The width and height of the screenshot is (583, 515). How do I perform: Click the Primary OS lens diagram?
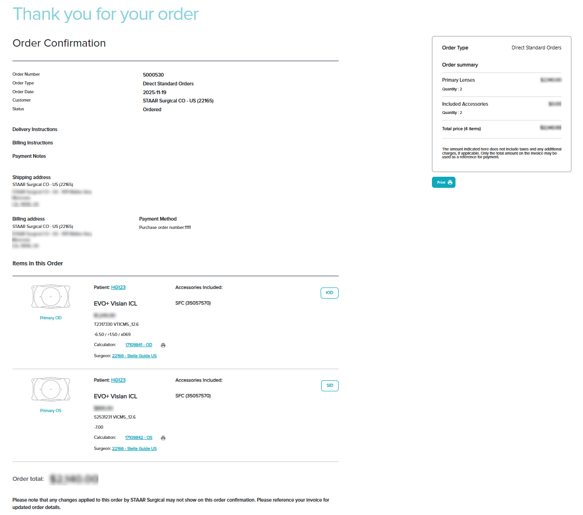coord(51,389)
